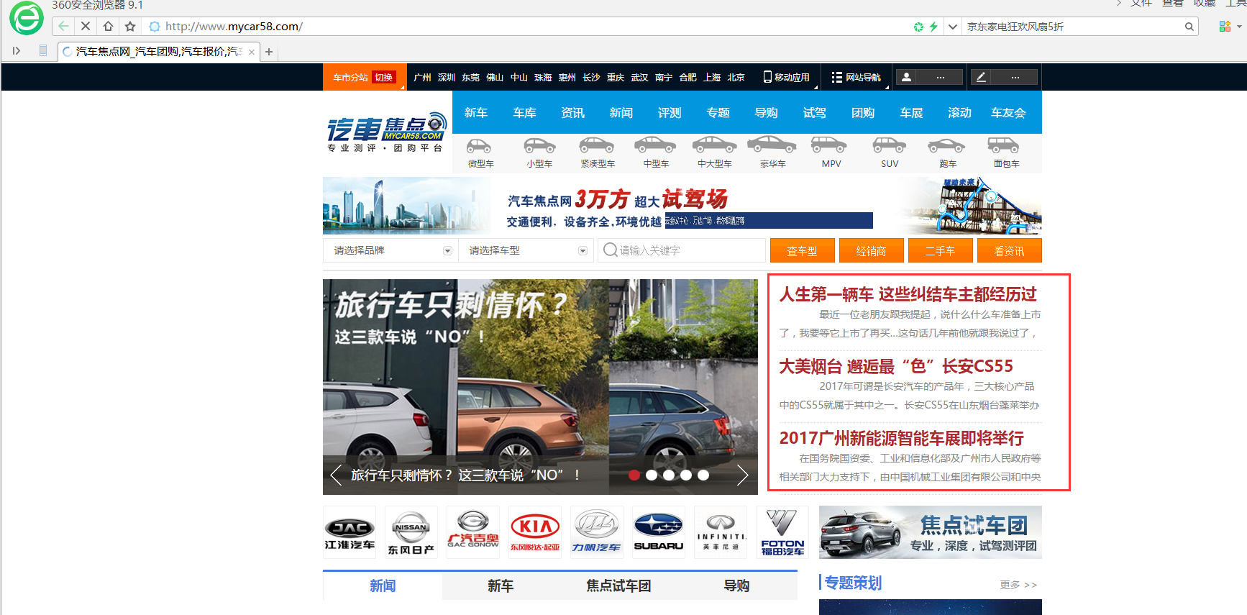The height and width of the screenshot is (615, 1247).
Task: Click the search magnifier in browser search box
Action: tap(1189, 27)
